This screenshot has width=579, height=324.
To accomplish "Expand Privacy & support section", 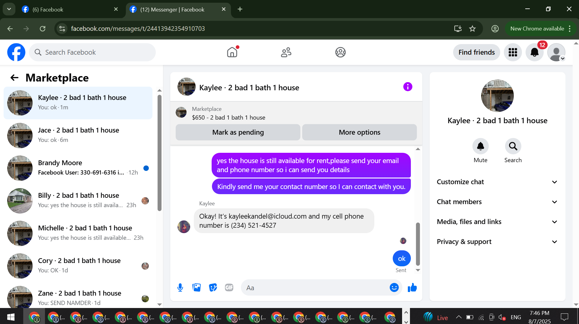I will [497, 242].
